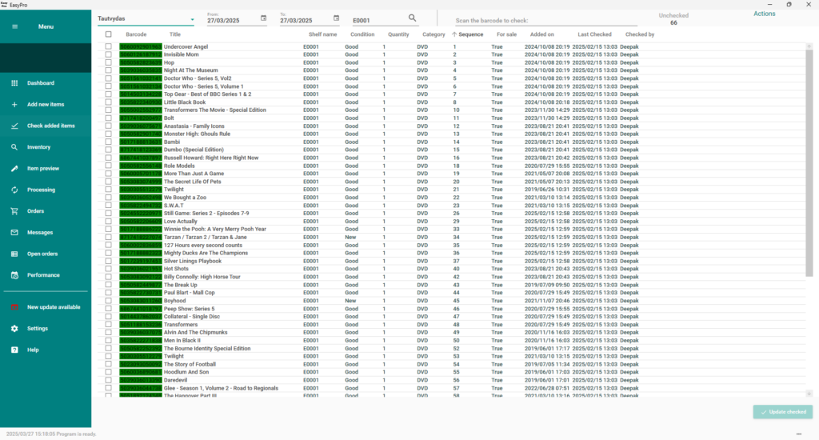Focus the Scan the barcode input
819x440 pixels.
545,20
